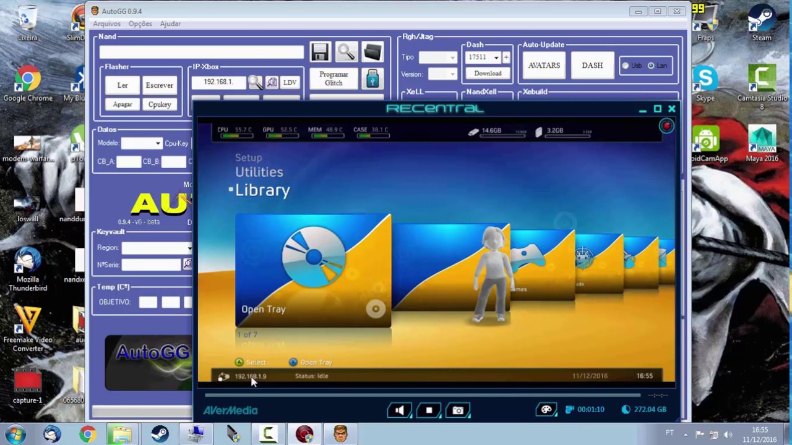Click the Escrever button
This screenshot has height=445, width=792.
(x=159, y=85)
